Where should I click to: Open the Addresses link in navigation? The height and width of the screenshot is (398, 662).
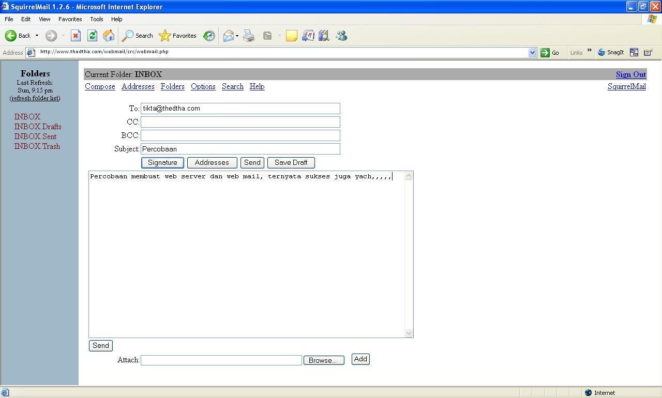coord(138,86)
